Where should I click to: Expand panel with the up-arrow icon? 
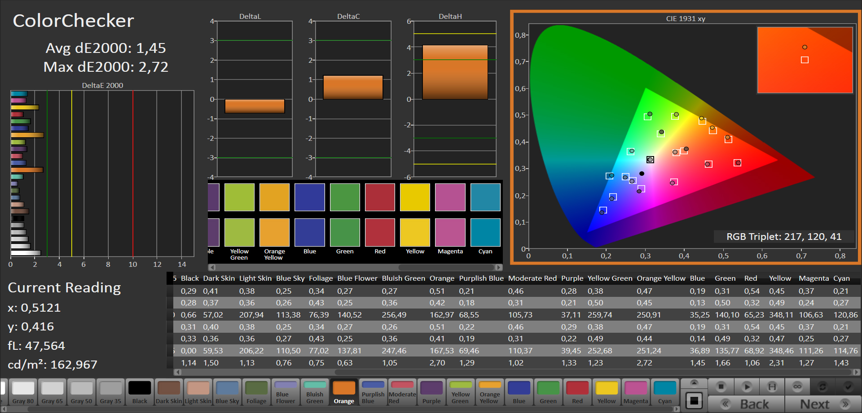(x=694, y=383)
